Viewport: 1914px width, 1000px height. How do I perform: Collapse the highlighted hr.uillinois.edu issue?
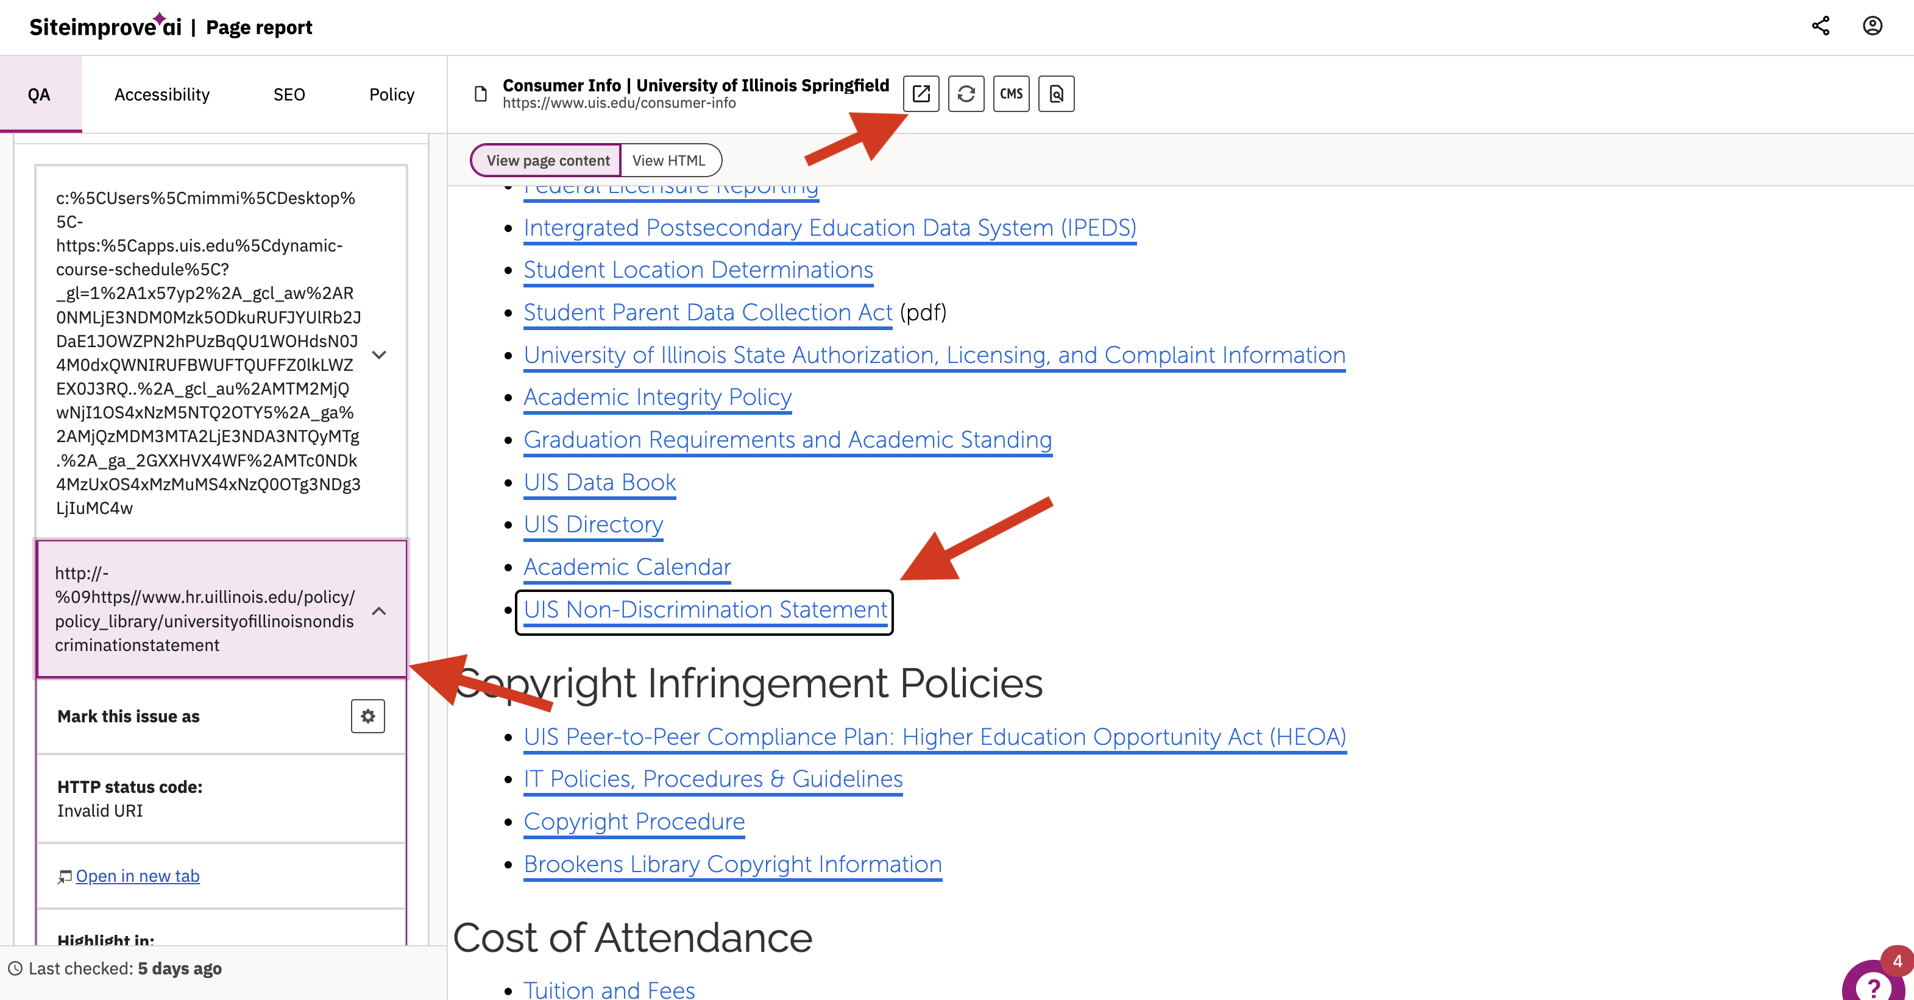point(380,611)
